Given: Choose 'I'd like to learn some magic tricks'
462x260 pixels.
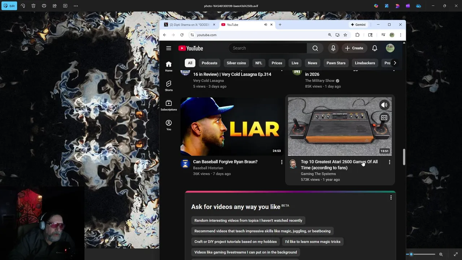Looking at the screenshot, I should (313, 242).
